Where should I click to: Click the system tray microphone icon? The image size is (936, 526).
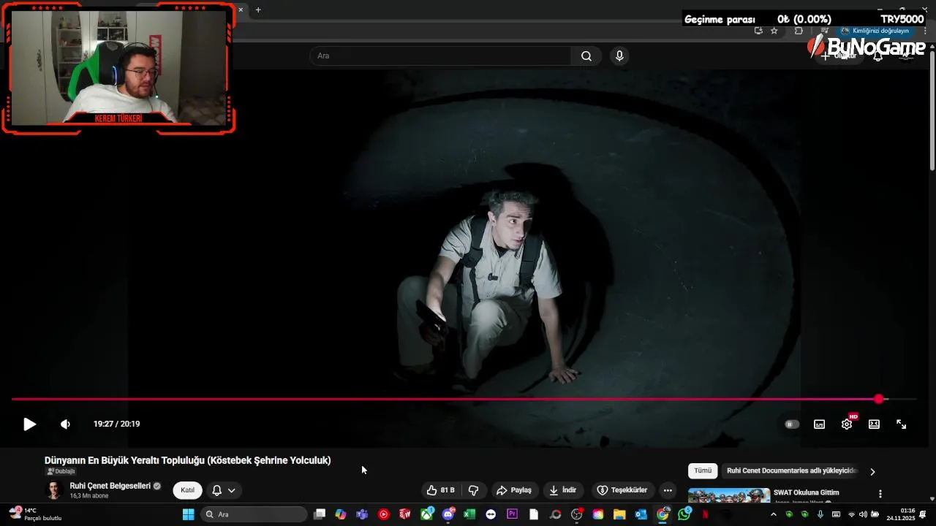tap(820, 514)
